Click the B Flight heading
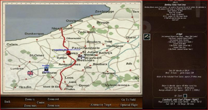208x110 pixels. pos(179,34)
